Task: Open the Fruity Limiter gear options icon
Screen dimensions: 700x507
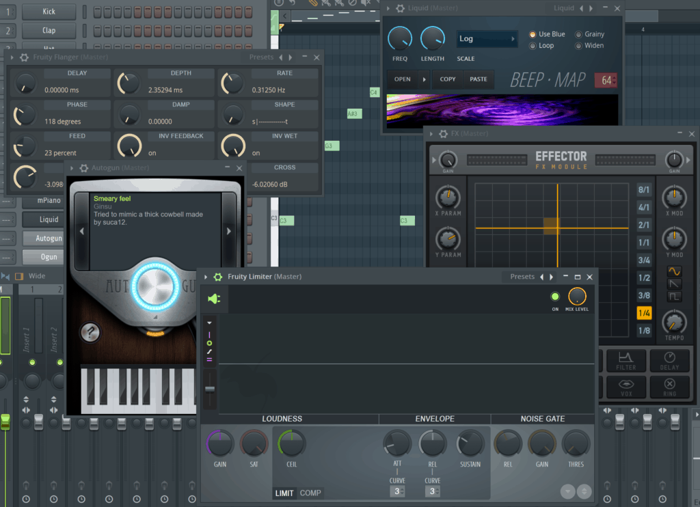Action: click(x=218, y=277)
